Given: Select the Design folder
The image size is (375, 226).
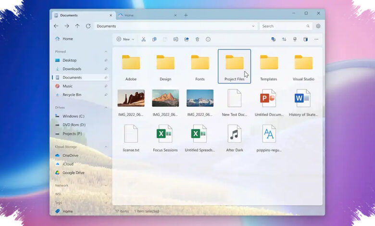Looking at the screenshot, I should coord(165,66).
